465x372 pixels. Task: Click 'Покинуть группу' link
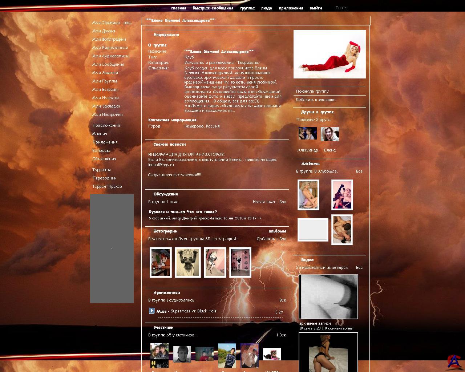pos(312,91)
